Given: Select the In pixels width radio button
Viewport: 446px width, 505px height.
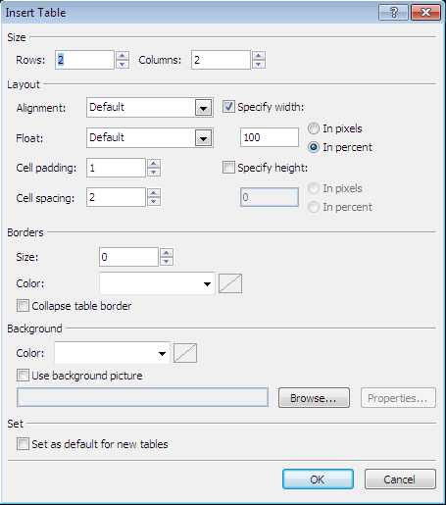Looking at the screenshot, I should (314, 128).
